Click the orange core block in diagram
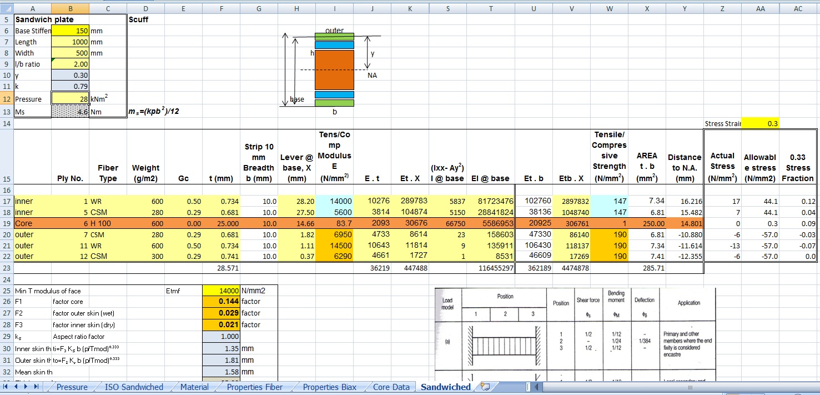Screen dimensions: 820x395 pyautogui.click(x=334, y=69)
